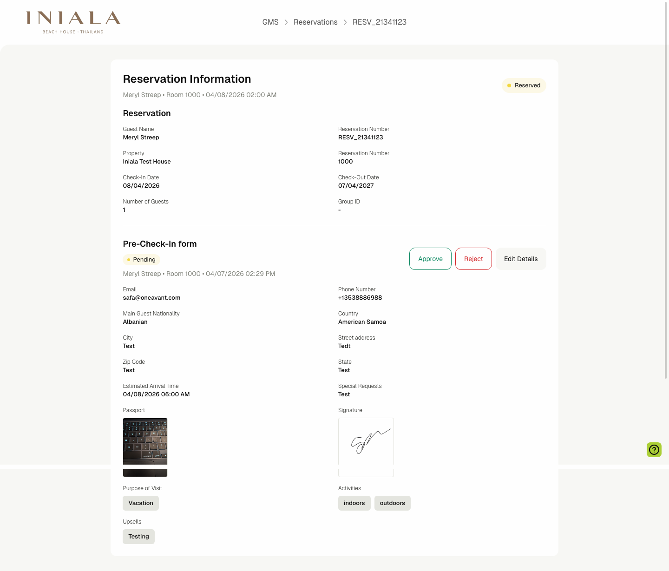This screenshot has height=571, width=669.
Task: Select the Vacation purpose of visit tag
Action: (140, 503)
